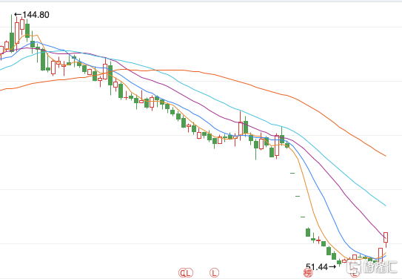Image resolution: width=402 pixels, height=279 pixels.
Task: Click the first gap-down dash candle
Action: click(x=292, y=173)
